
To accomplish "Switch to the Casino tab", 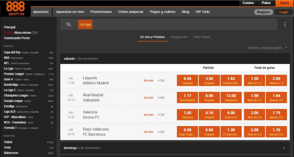I will [248, 3].
